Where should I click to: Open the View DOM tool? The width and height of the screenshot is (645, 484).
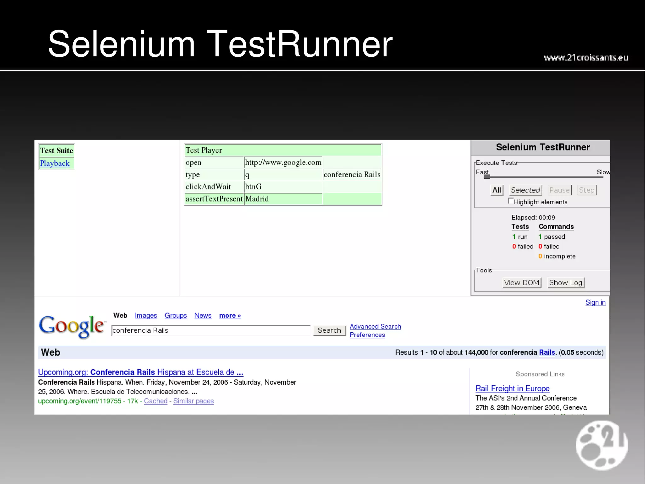(x=522, y=283)
